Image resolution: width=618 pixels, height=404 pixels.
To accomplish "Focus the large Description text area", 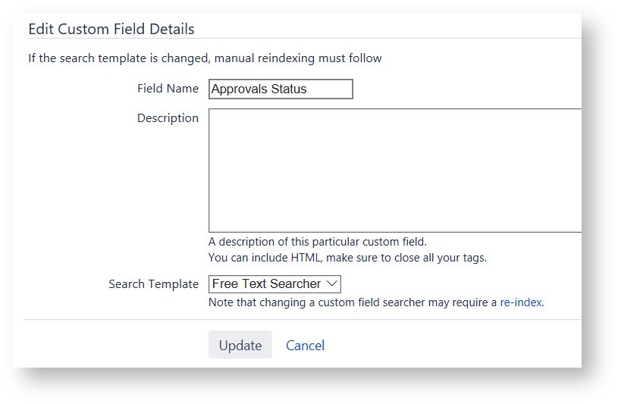I will pos(394,170).
